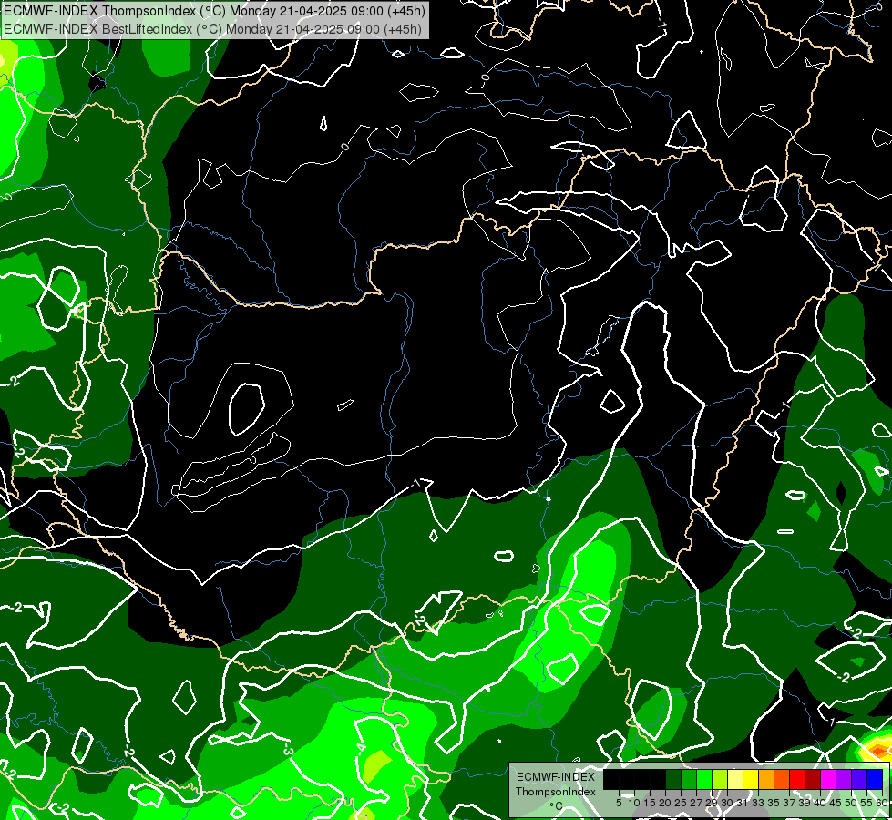Select the medium green 25–27 legend swatch
Screen dimensions: 892x820
(x=689, y=779)
